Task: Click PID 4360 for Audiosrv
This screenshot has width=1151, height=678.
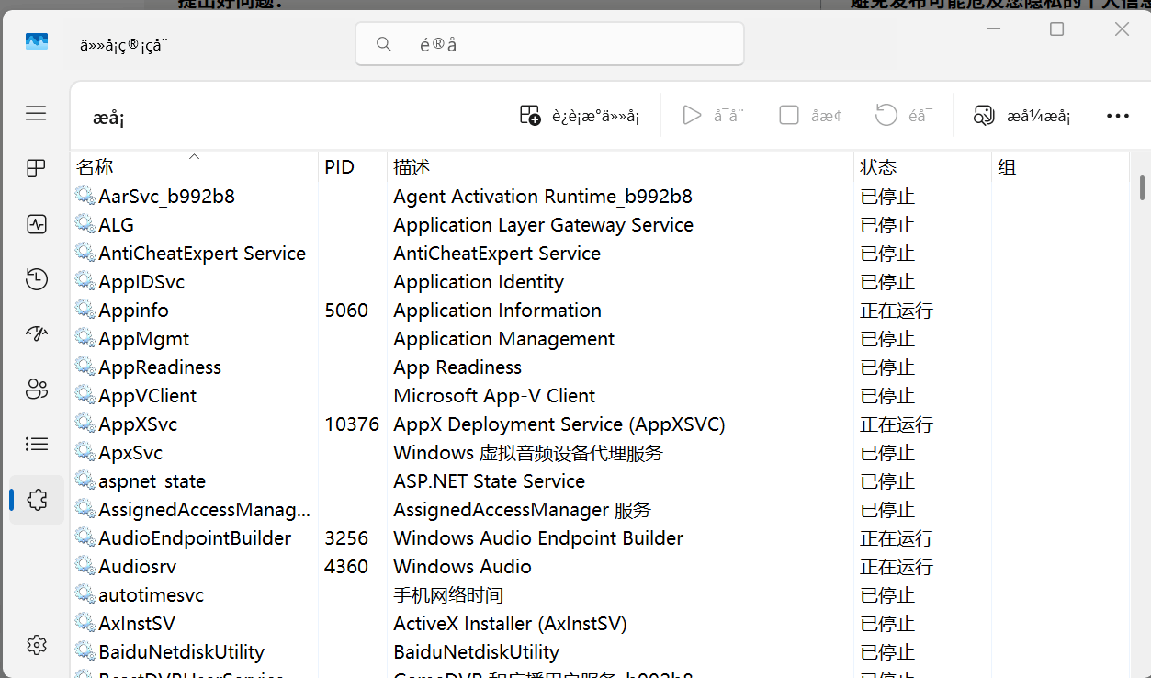Action: (x=346, y=567)
